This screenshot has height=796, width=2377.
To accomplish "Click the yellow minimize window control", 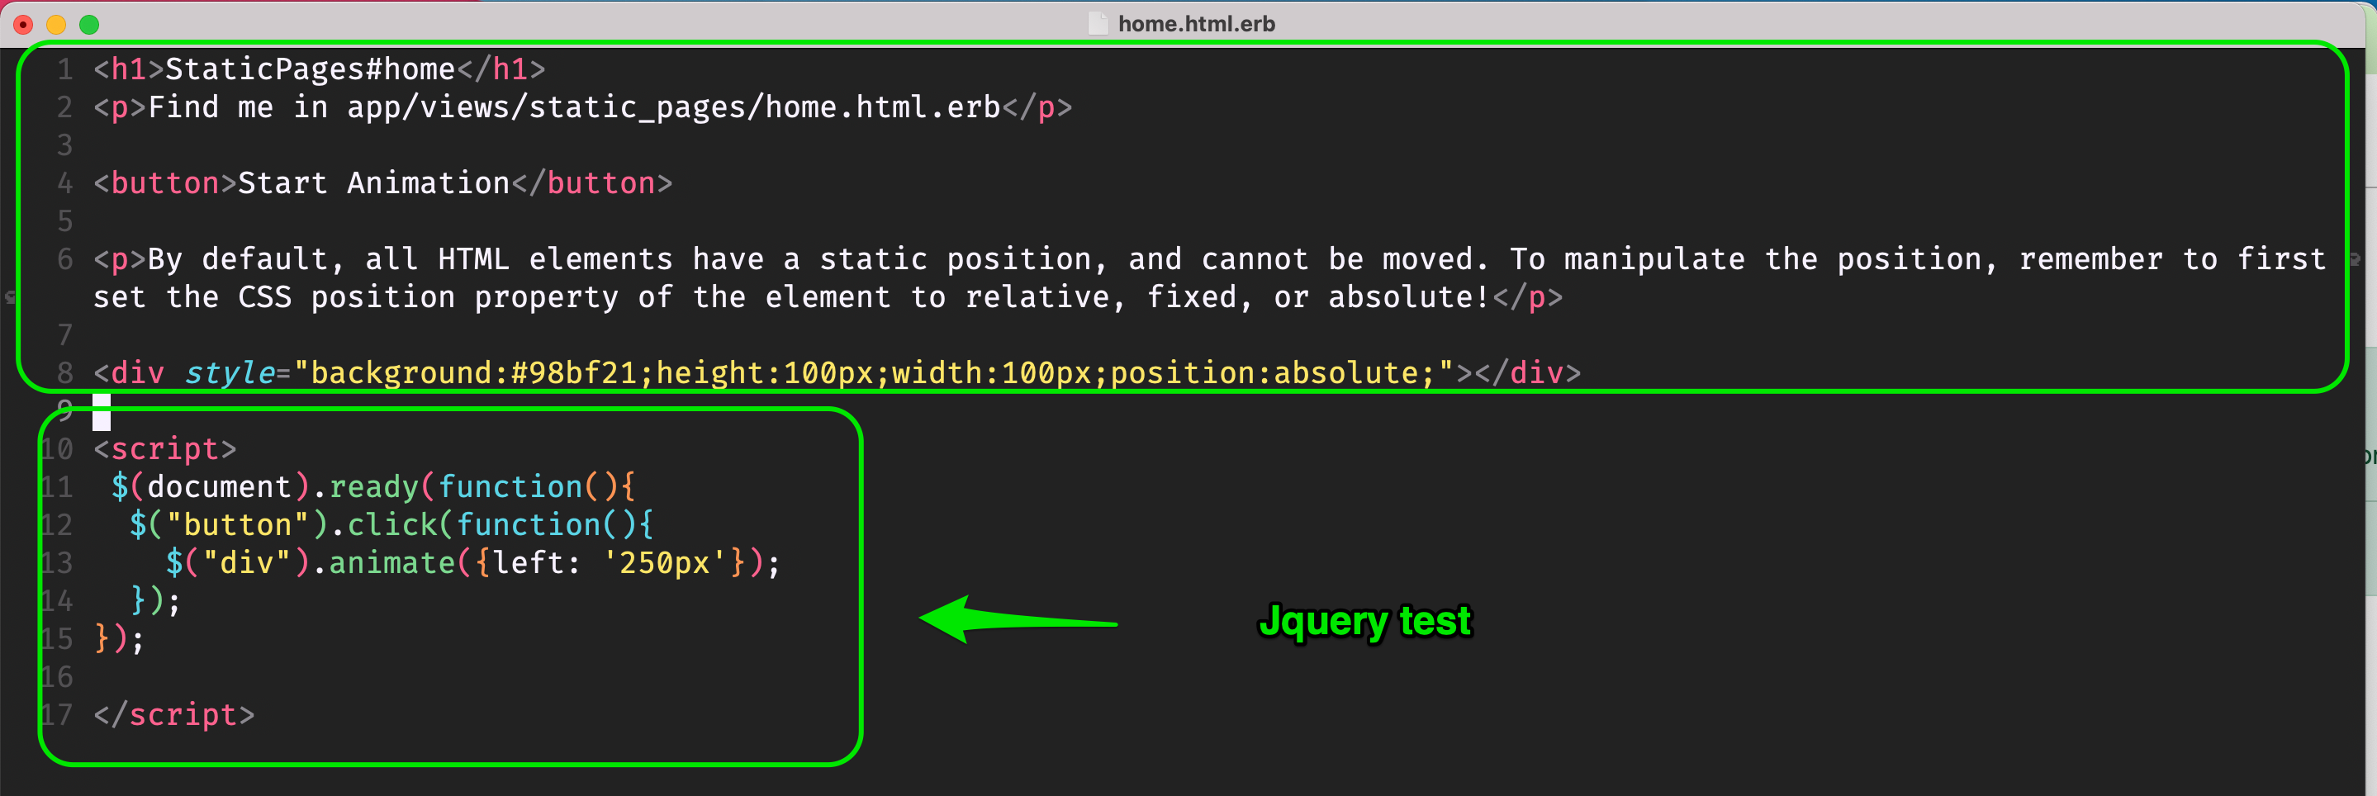I will (55, 24).
